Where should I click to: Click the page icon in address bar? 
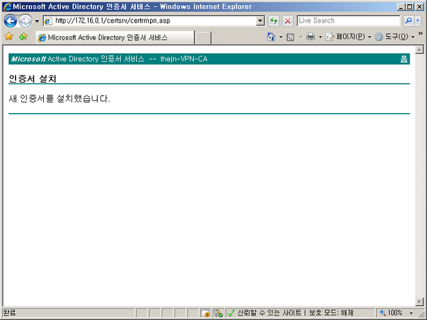click(x=48, y=21)
